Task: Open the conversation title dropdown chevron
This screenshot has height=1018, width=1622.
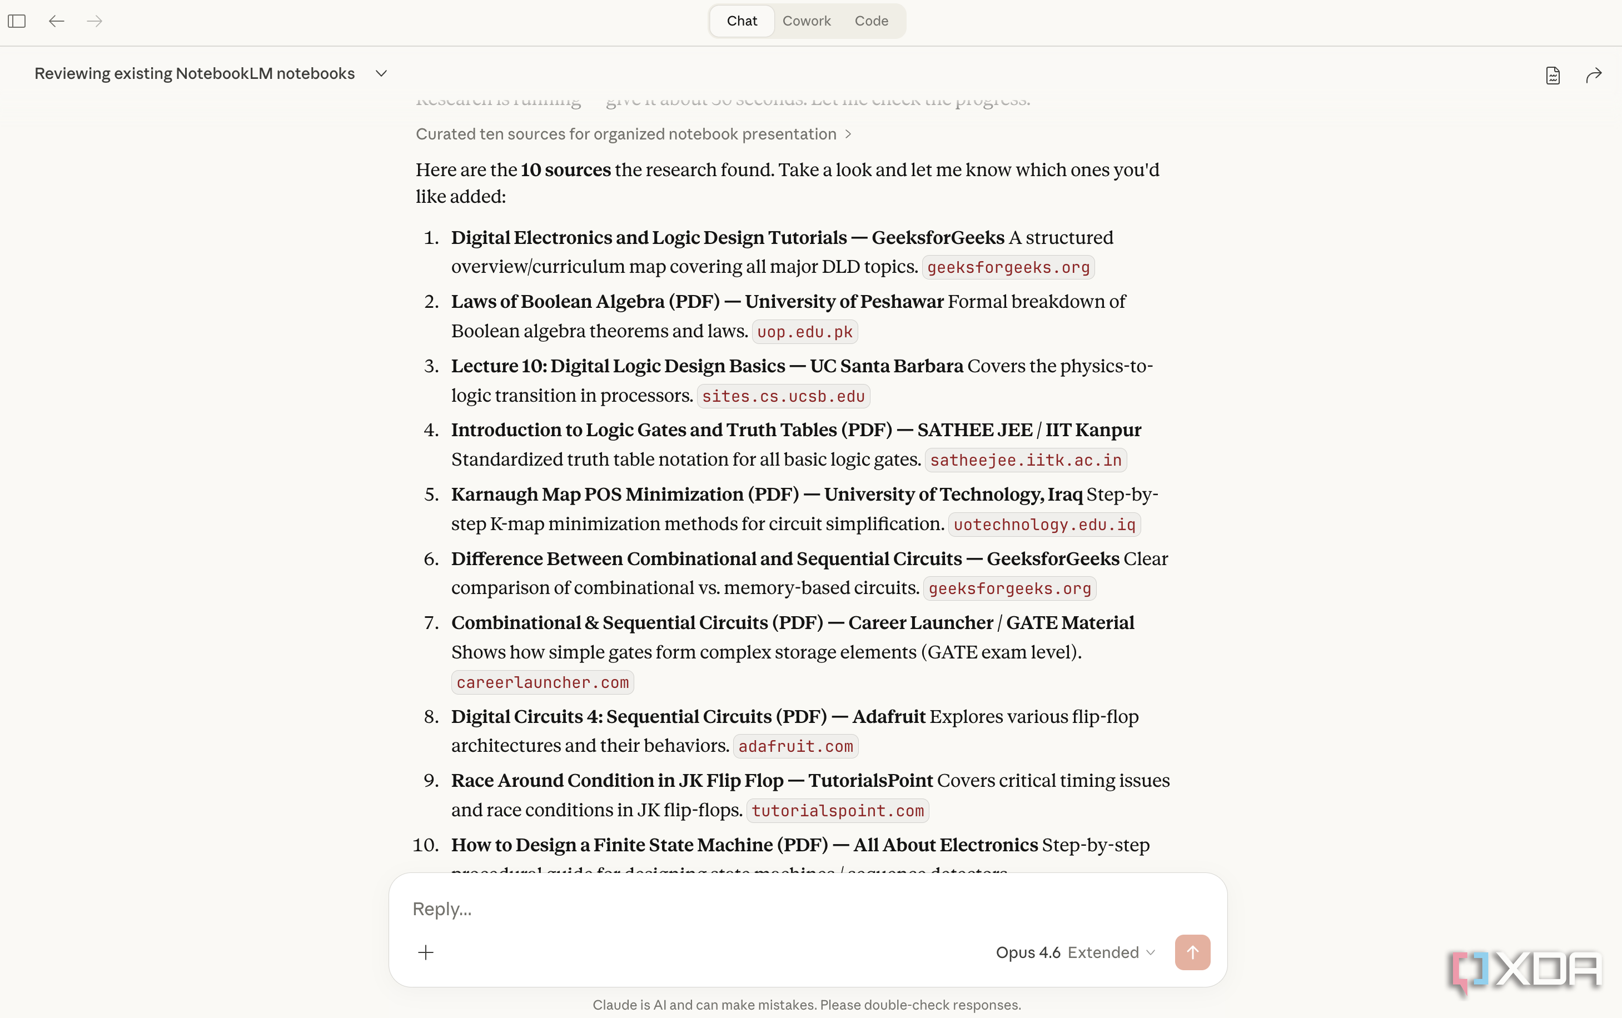Action: (x=381, y=73)
